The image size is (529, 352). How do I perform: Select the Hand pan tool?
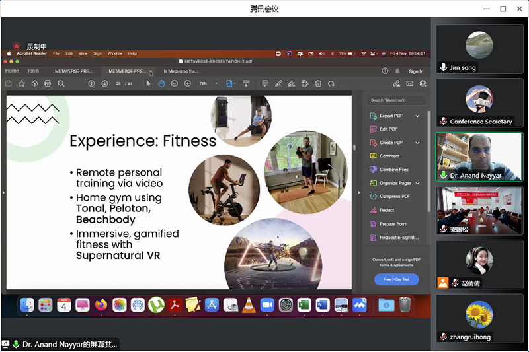click(161, 83)
